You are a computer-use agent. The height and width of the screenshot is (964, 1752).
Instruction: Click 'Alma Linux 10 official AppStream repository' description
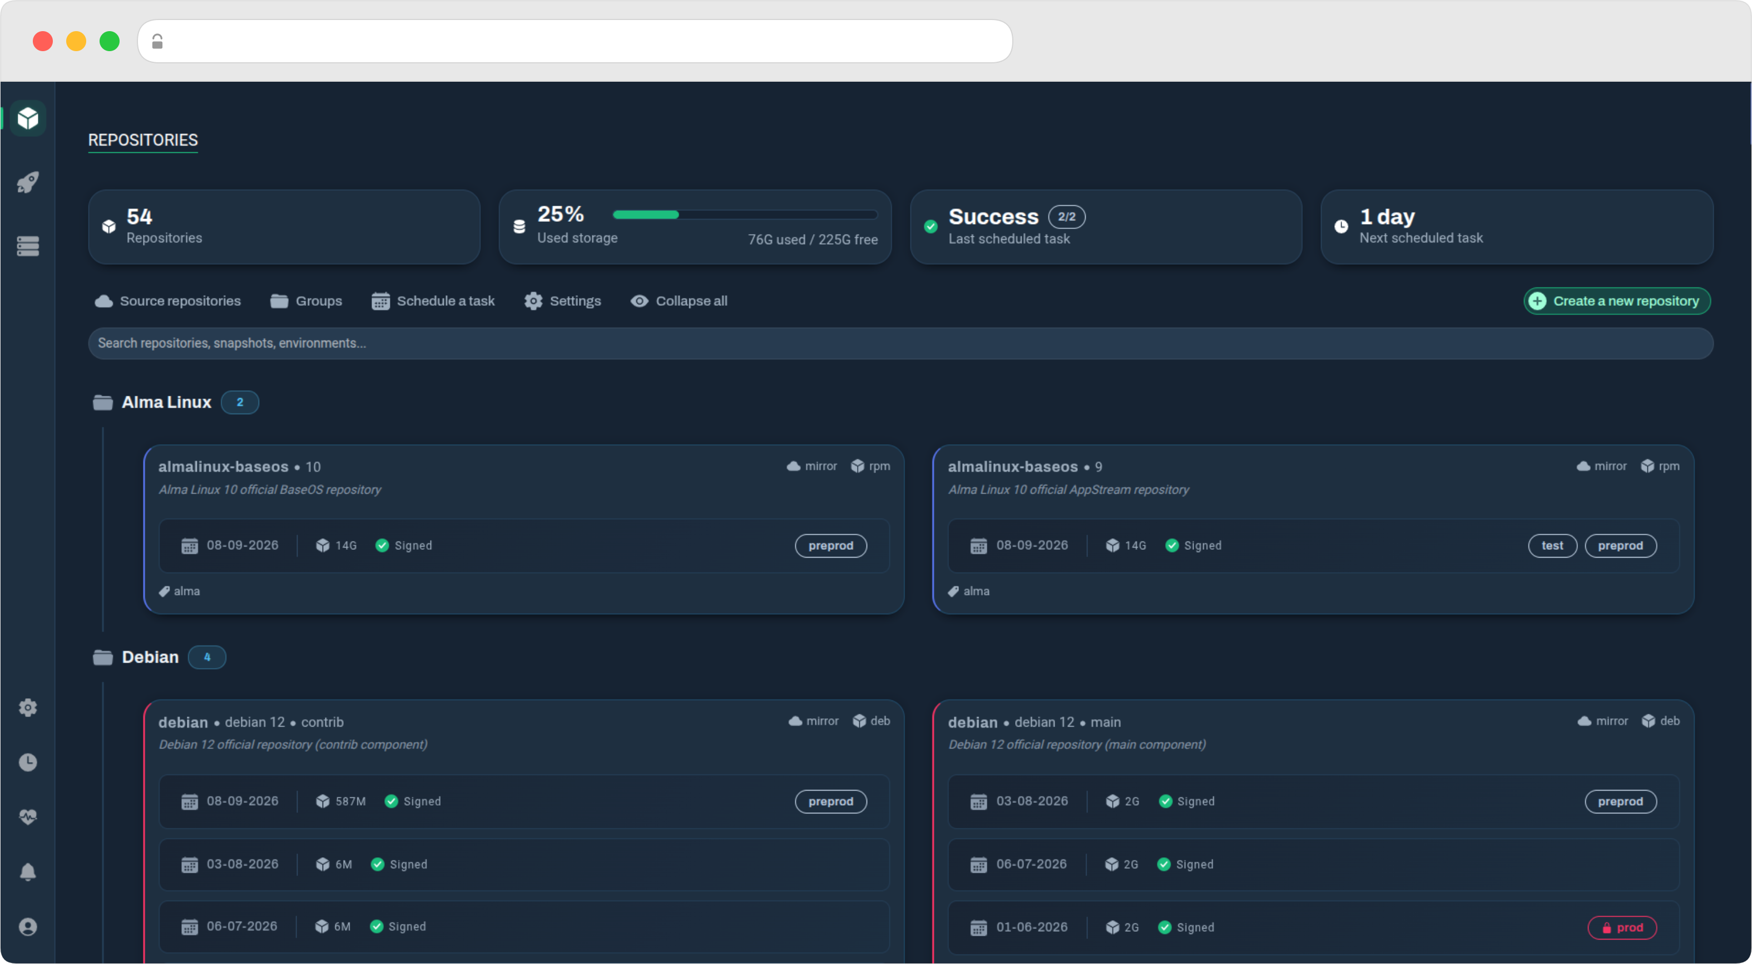[1068, 489]
